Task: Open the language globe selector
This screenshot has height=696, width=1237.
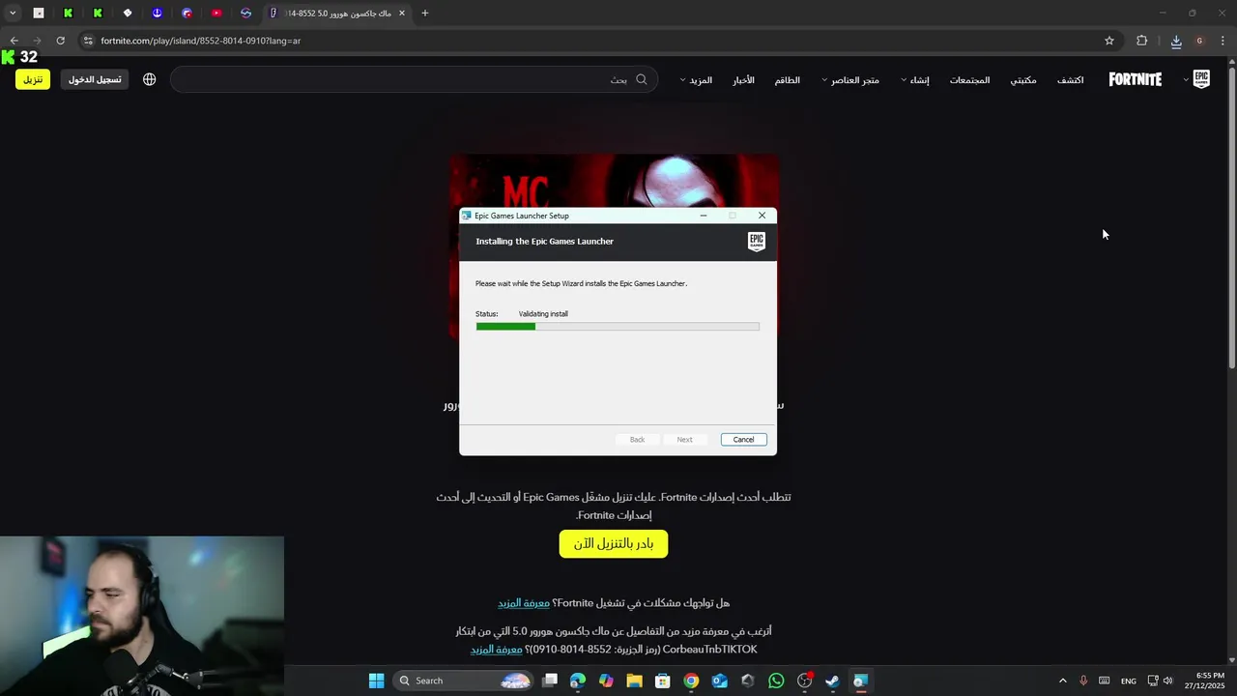Action: point(149,79)
